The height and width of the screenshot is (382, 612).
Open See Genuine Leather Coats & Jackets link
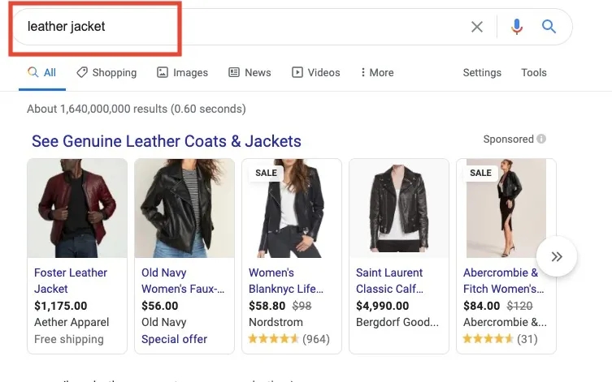[x=167, y=141]
